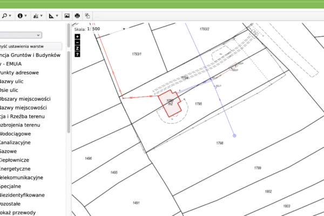Open the measure tool dropdown arrow
Viewport: 324px width, 216px height.
57,16
